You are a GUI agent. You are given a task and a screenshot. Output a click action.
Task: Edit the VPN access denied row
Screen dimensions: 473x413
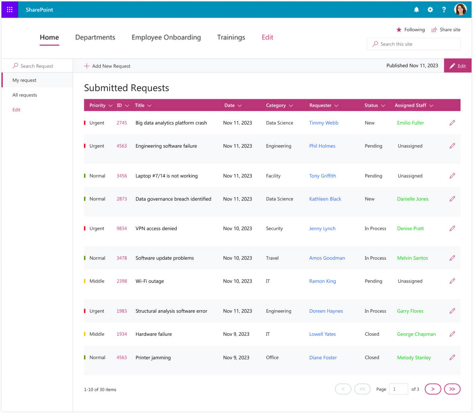pos(452,228)
